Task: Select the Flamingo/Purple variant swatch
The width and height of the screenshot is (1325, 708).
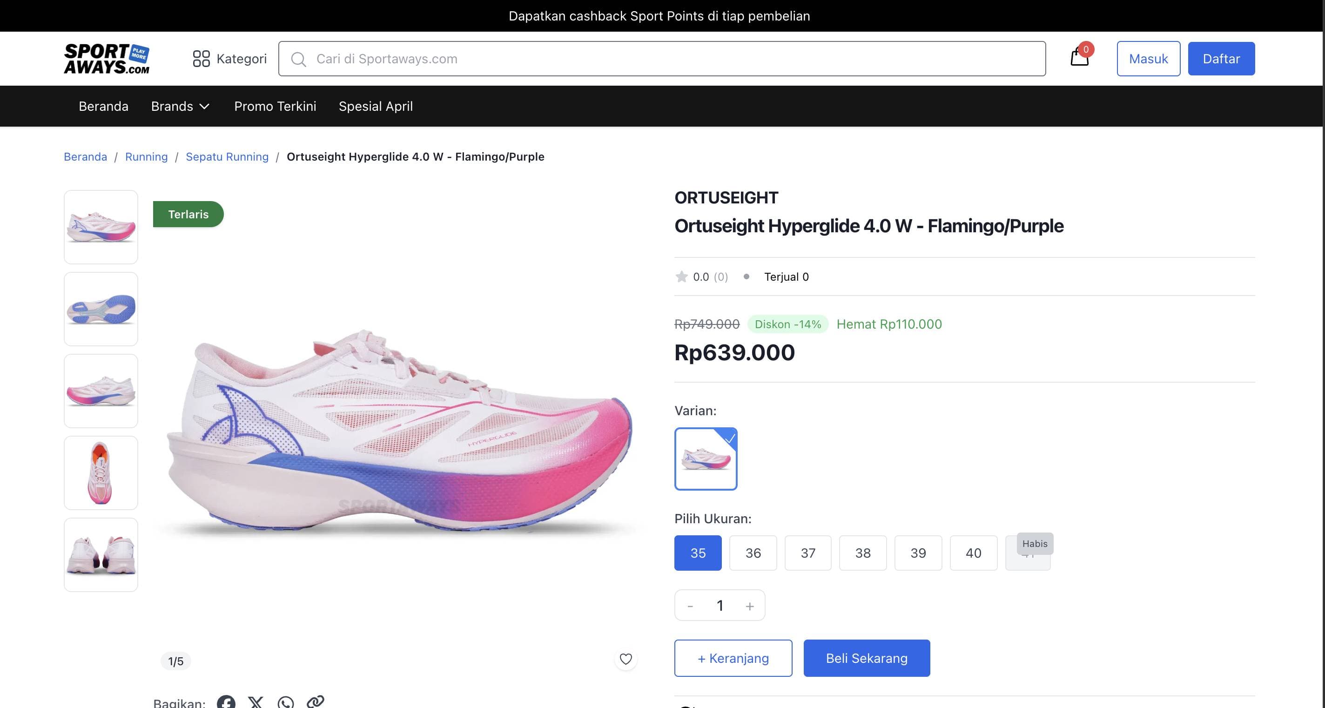Action: (706, 459)
